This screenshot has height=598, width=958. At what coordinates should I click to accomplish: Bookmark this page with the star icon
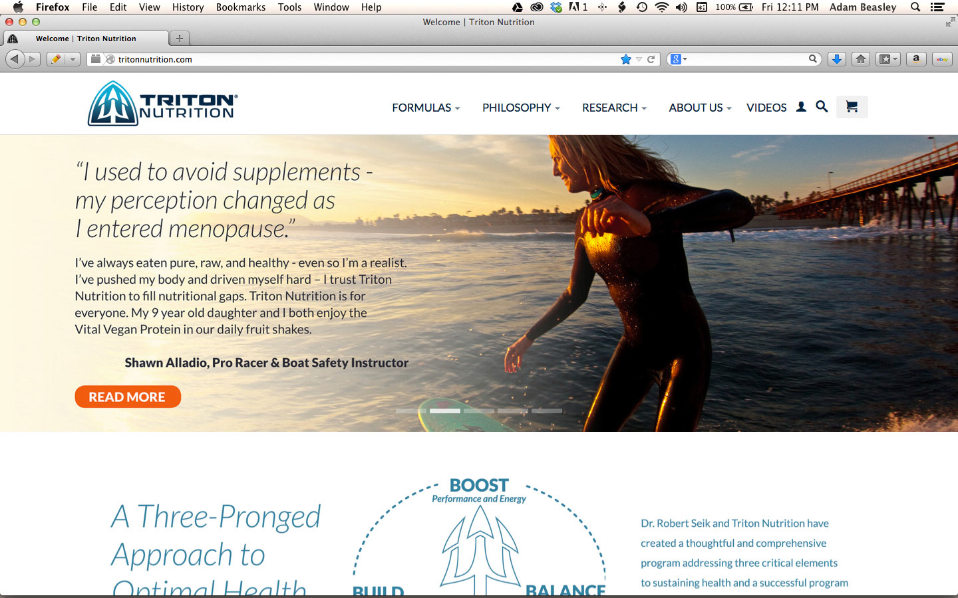(625, 59)
